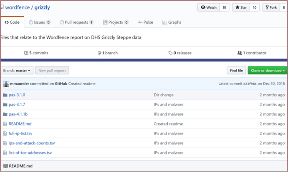Click the commits history icon

coord(26,53)
